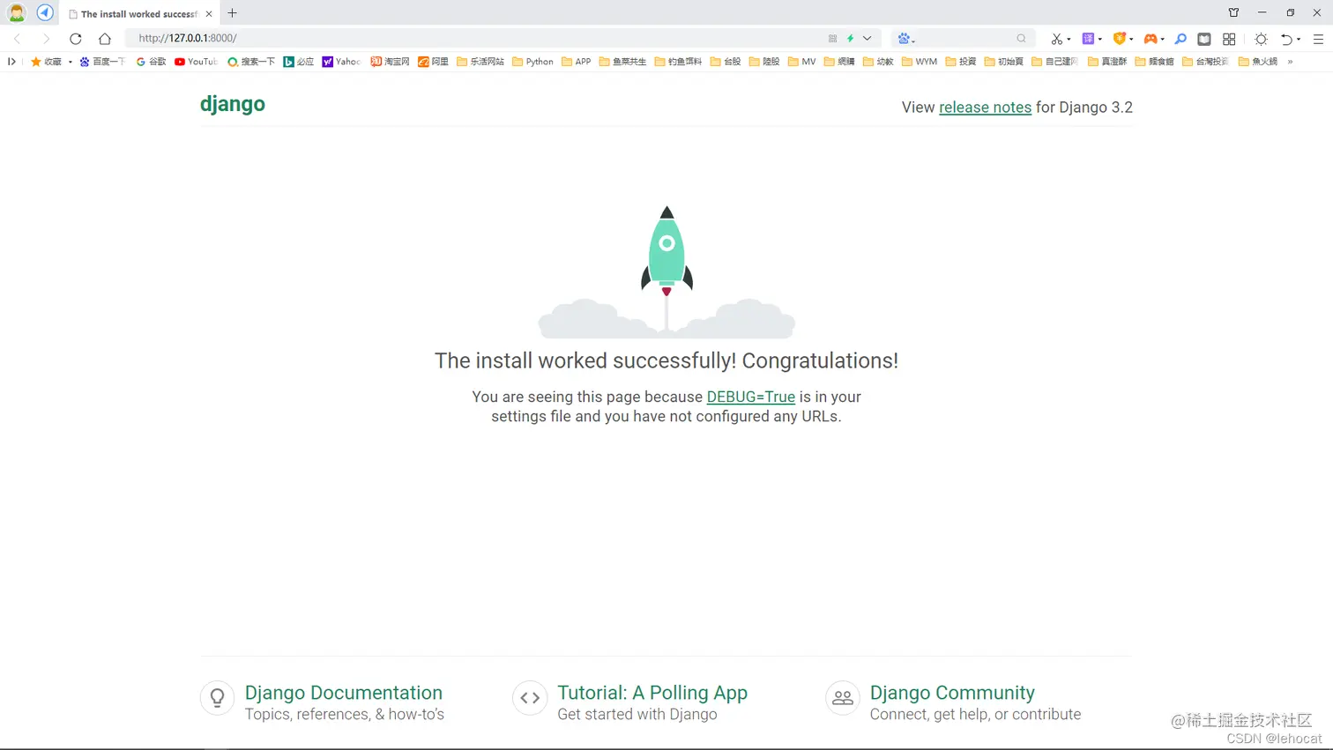This screenshot has height=750, width=1333.
Task: Click the people community icon
Action: pyautogui.click(x=843, y=698)
